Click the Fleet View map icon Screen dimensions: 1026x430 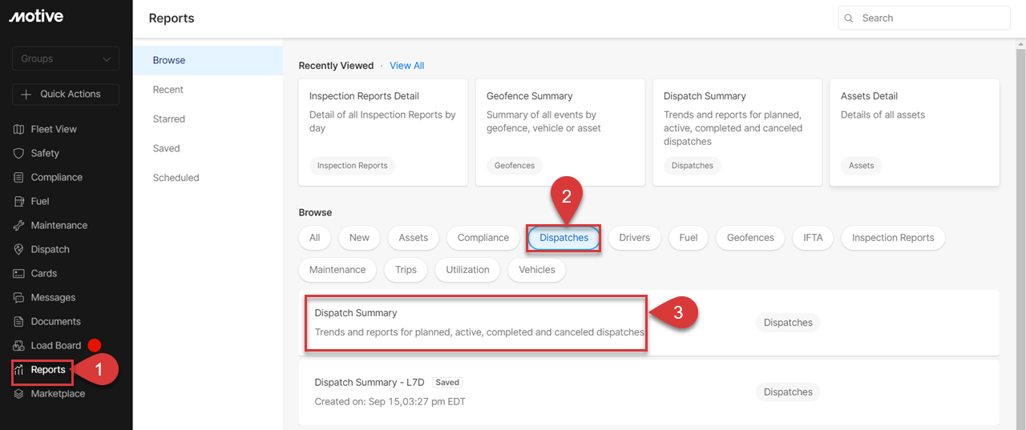[x=19, y=129]
